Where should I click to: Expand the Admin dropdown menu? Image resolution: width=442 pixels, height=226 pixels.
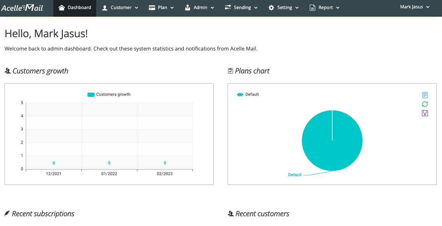200,8
